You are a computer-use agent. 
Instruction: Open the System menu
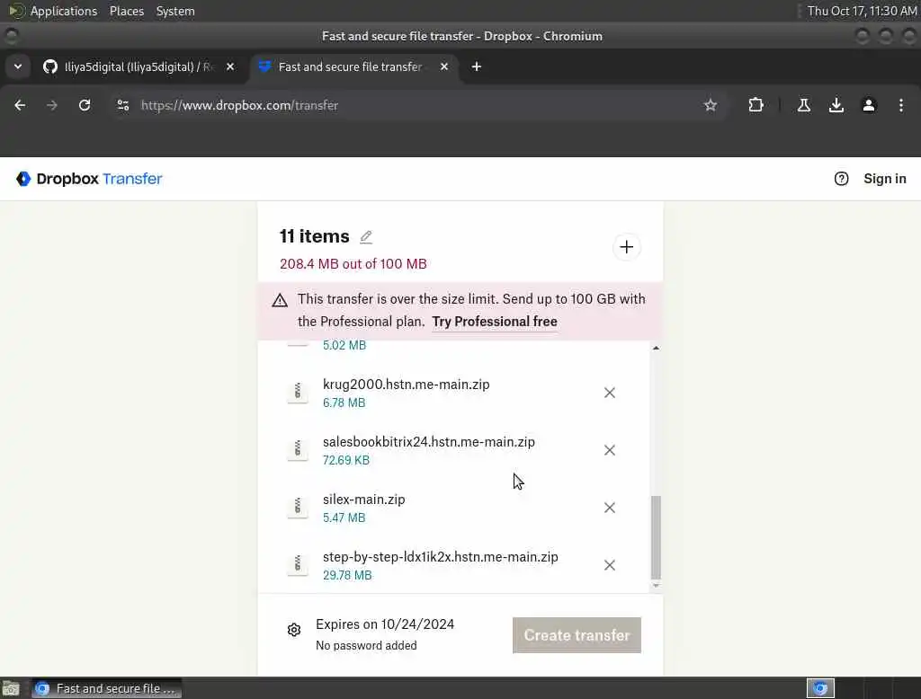coord(175,11)
